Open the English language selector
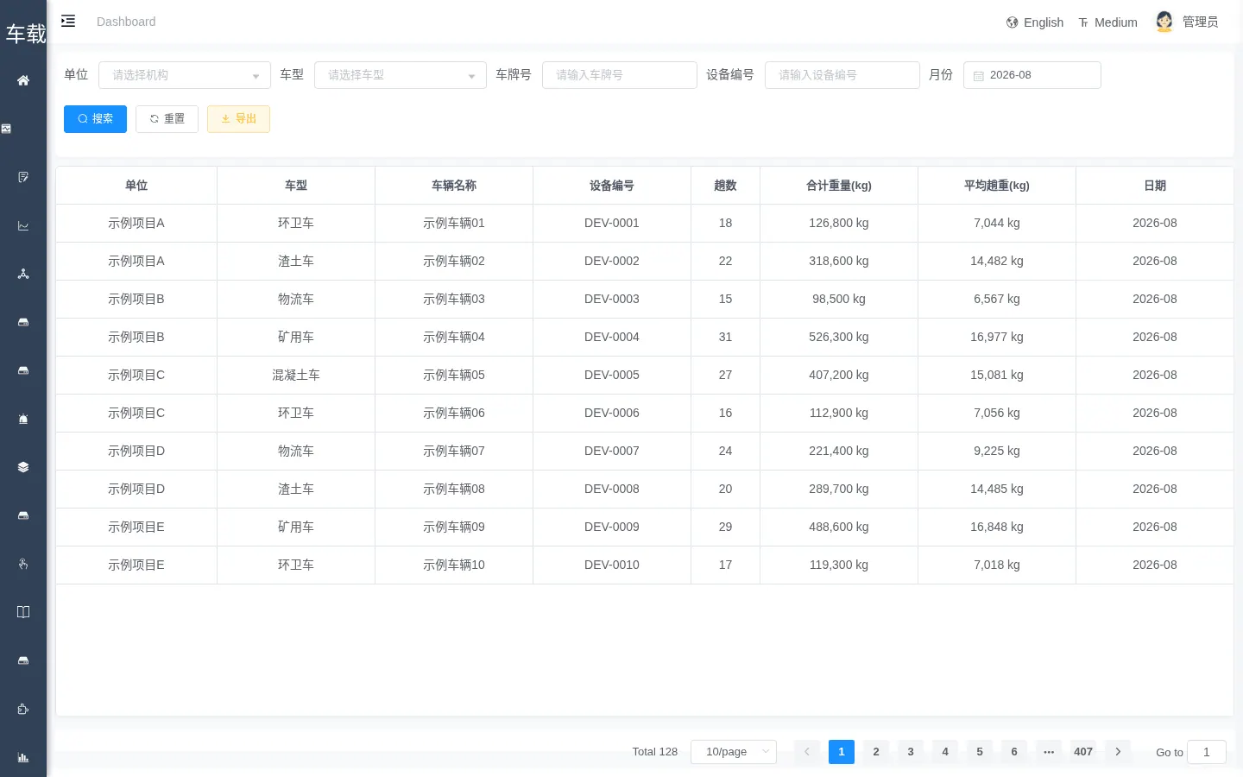 click(x=1035, y=22)
